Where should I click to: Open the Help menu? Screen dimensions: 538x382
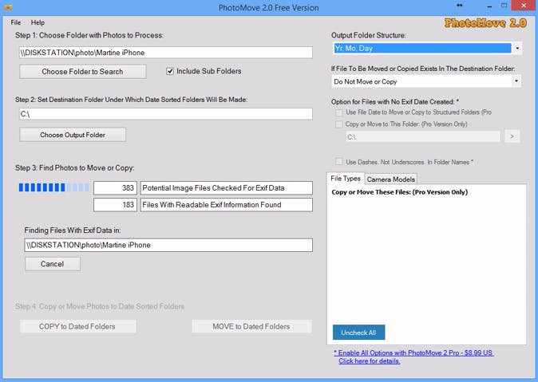pos(38,22)
